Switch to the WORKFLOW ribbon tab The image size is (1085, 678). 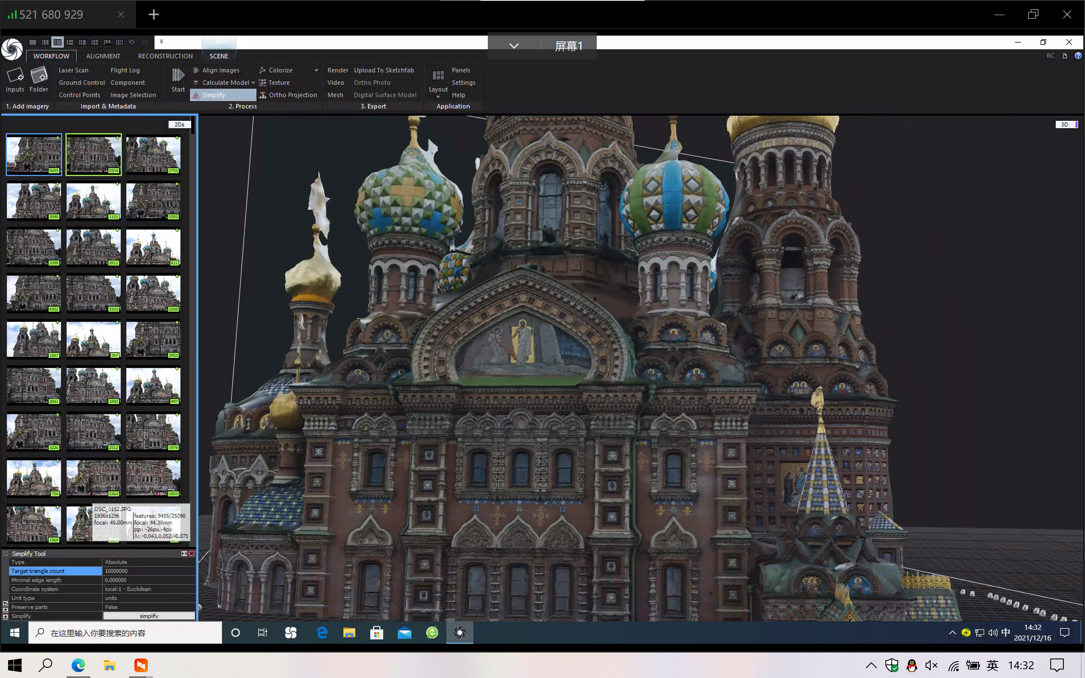point(51,56)
